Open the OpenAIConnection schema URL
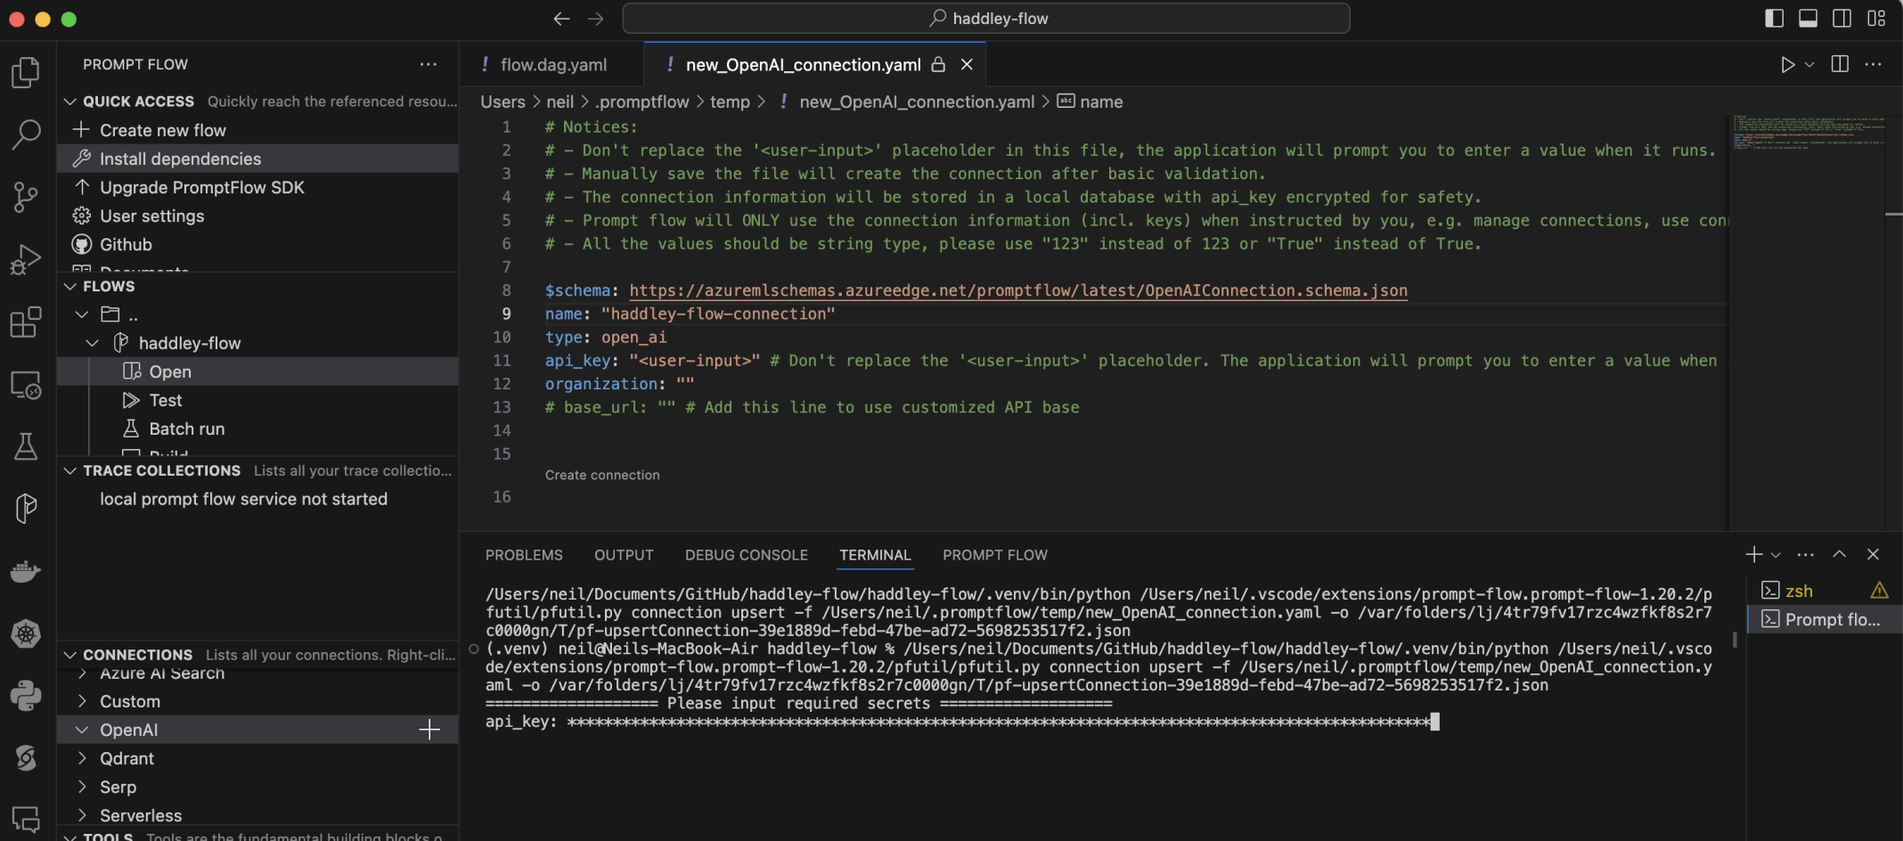Screen dimensions: 1903x841 click(1017, 290)
